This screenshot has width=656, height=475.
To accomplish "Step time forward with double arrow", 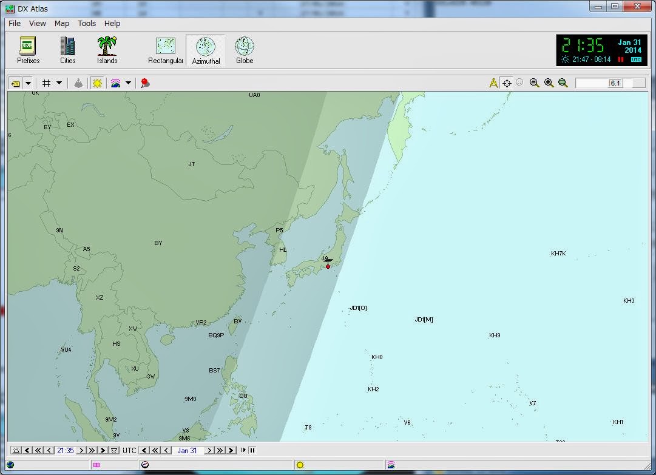I will 92,450.
